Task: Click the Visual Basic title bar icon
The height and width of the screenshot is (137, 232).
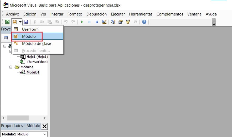Action: [6, 5]
